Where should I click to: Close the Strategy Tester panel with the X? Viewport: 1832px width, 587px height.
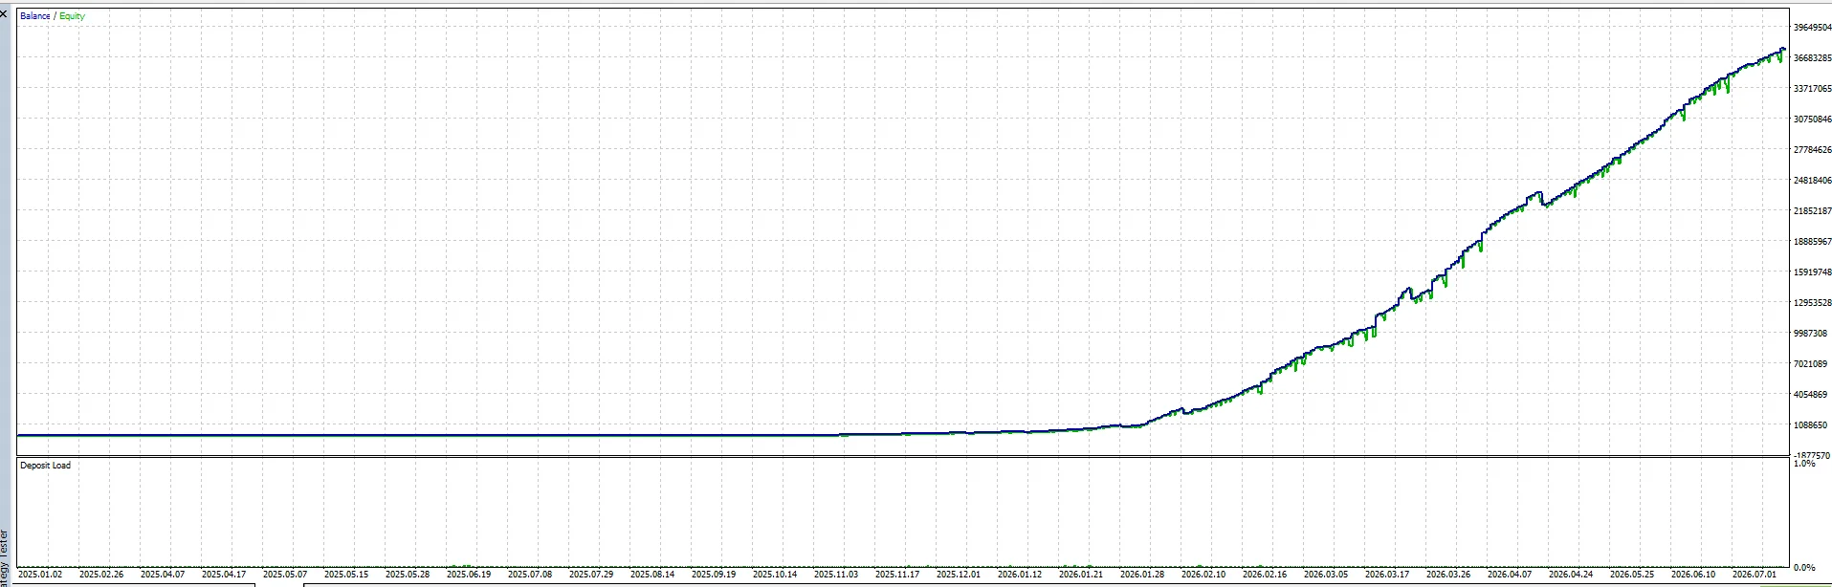click(4, 13)
